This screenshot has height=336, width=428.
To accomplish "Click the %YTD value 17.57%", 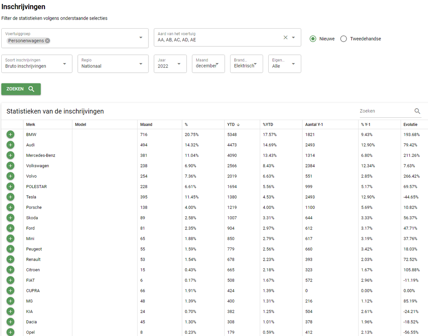I will pyautogui.click(x=270, y=134).
